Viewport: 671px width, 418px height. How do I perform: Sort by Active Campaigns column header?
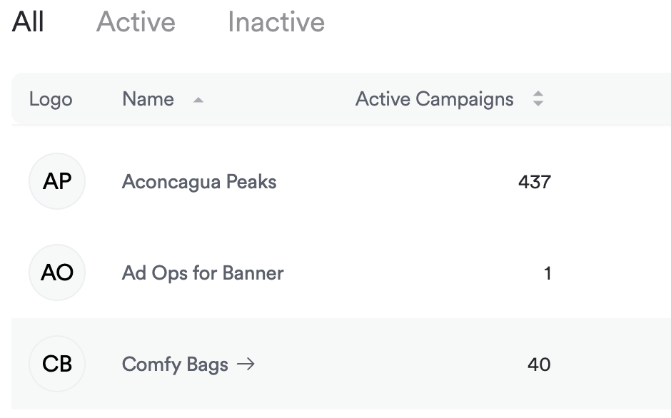pyautogui.click(x=434, y=99)
